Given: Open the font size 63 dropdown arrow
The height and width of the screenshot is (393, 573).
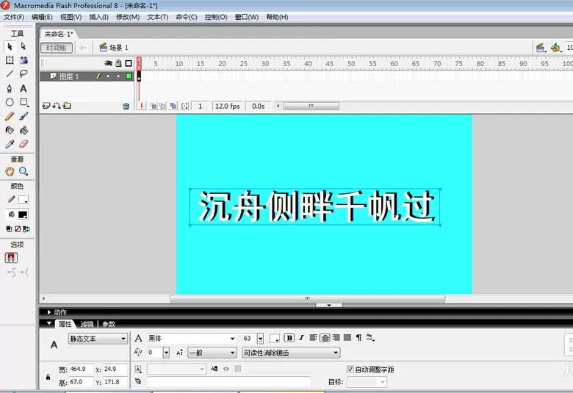Looking at the screenshot, I should (260, 339).
